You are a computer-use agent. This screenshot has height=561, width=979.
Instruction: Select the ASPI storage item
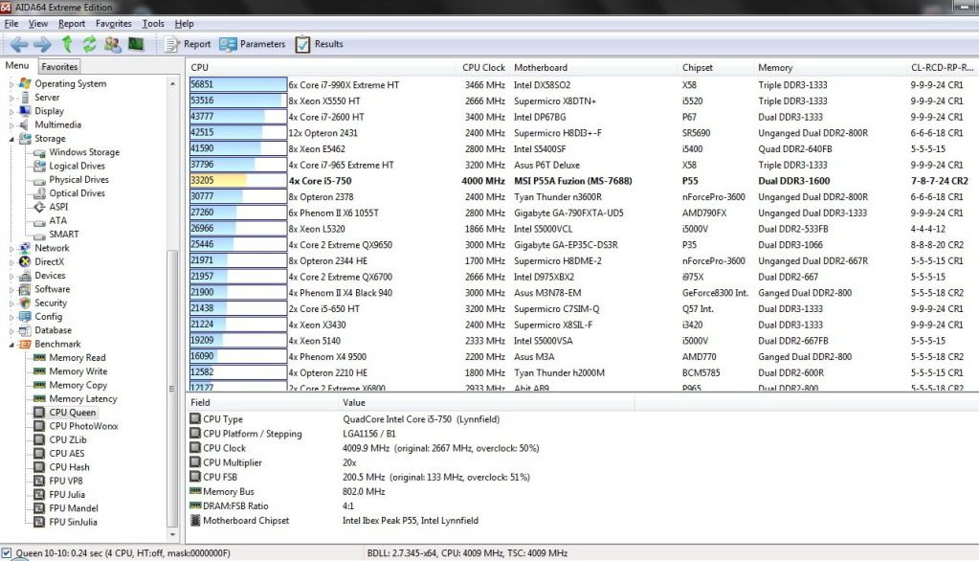(58, 207)
